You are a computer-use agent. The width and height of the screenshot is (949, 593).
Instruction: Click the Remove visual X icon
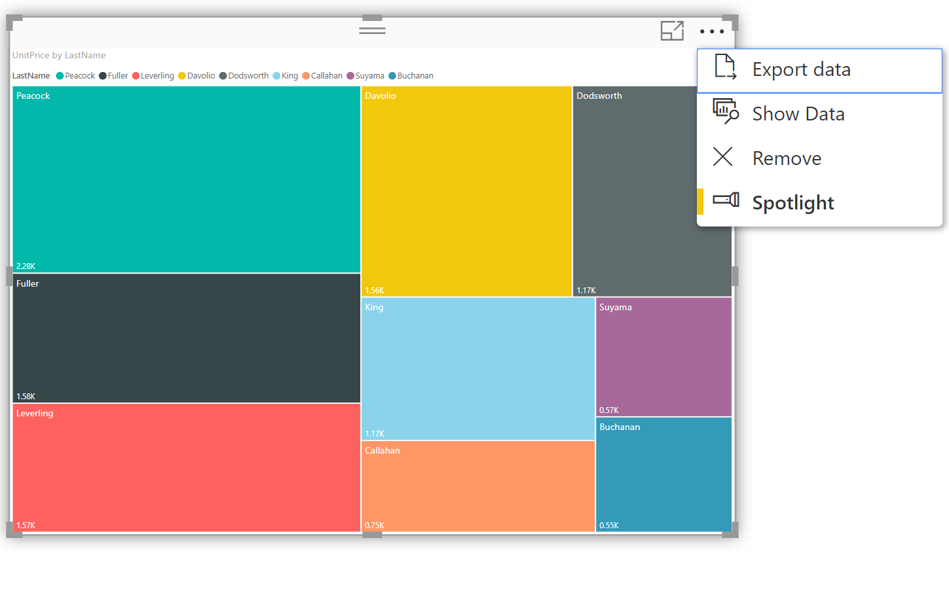pyautogui.click(x=722, y=157)
